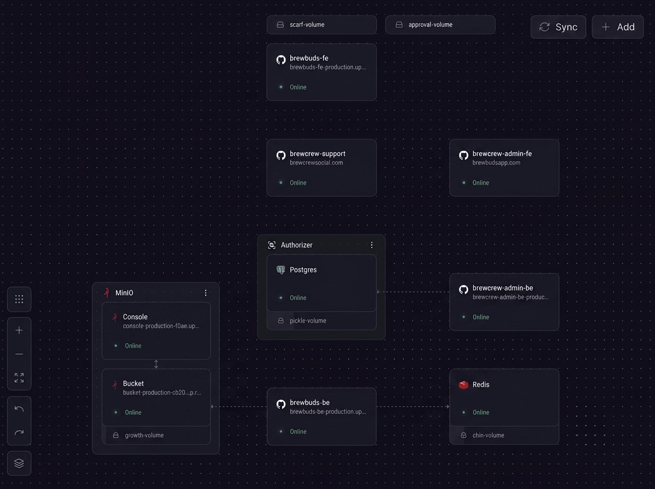Select the brewcrew-support service title
This screenshot has width=655, height=489.
[x=318, y=153]
